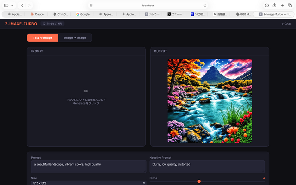Viewport: 296px width, 185px height.
Task: Switch to the Google browser tab
Action: (83, 14)
